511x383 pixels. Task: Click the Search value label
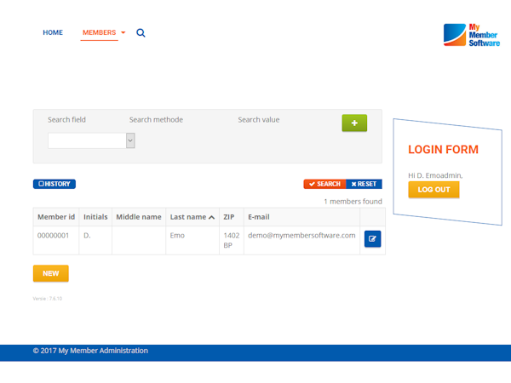click(259, 120)
